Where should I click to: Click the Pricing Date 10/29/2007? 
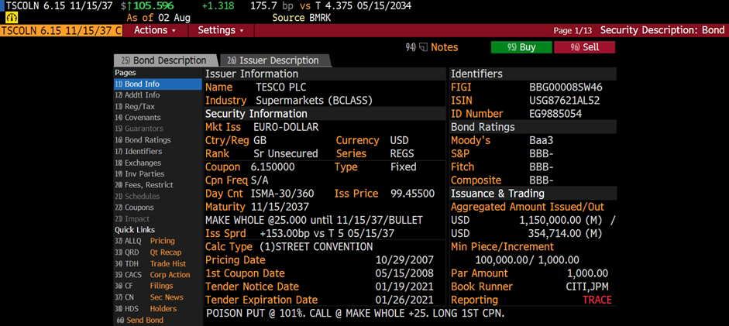[x=404, y=260]
